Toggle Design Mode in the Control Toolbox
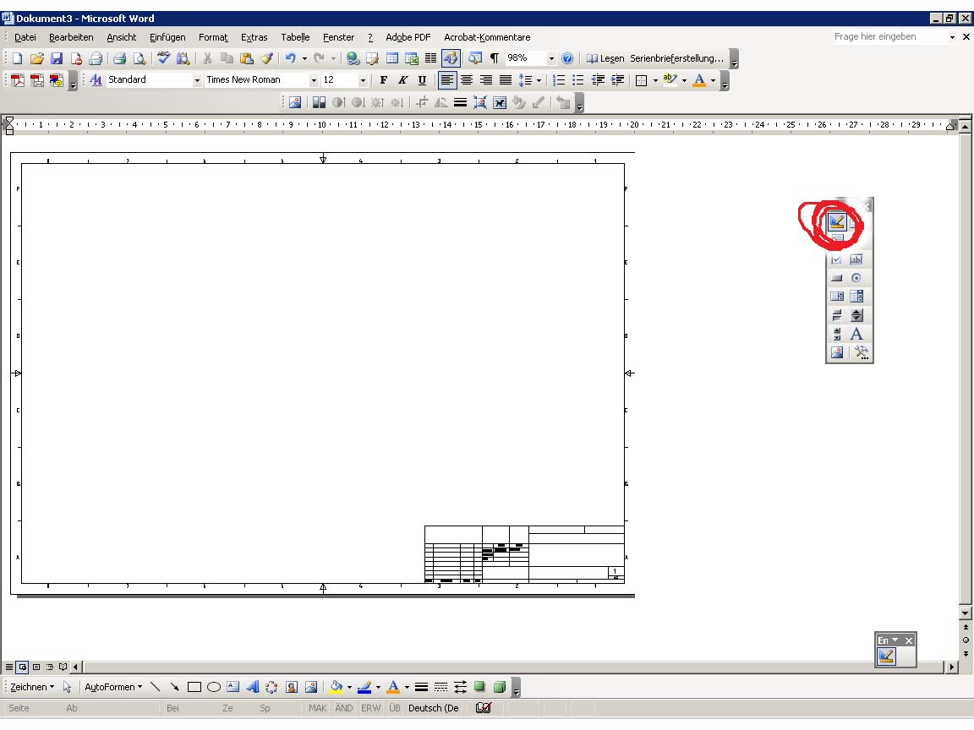The width and height of the screenshot is (974, 730). 837,221
